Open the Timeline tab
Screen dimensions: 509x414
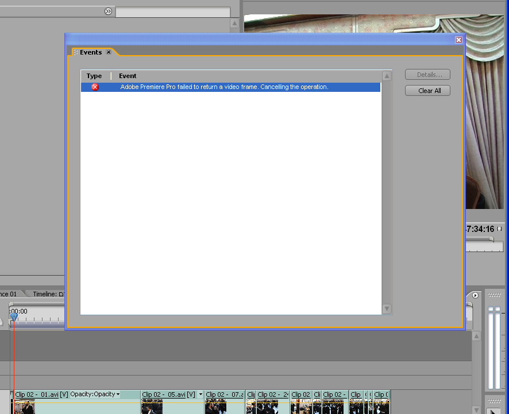coord(48,294)
